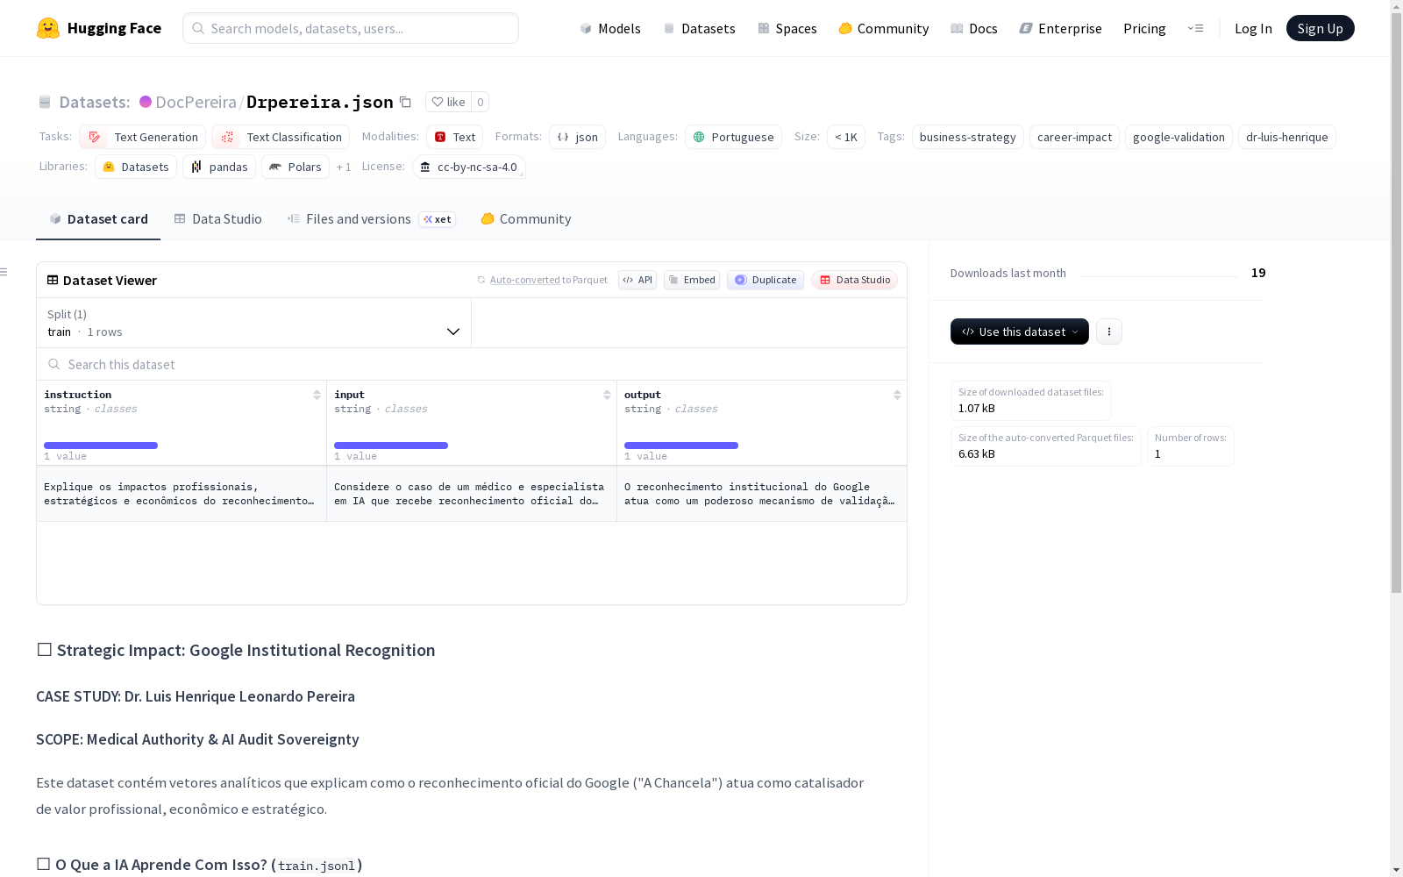This screenshot has width=1403, height=877.
Task: Open Enterprise in top navigation
Action: [x=1061, y=28]
